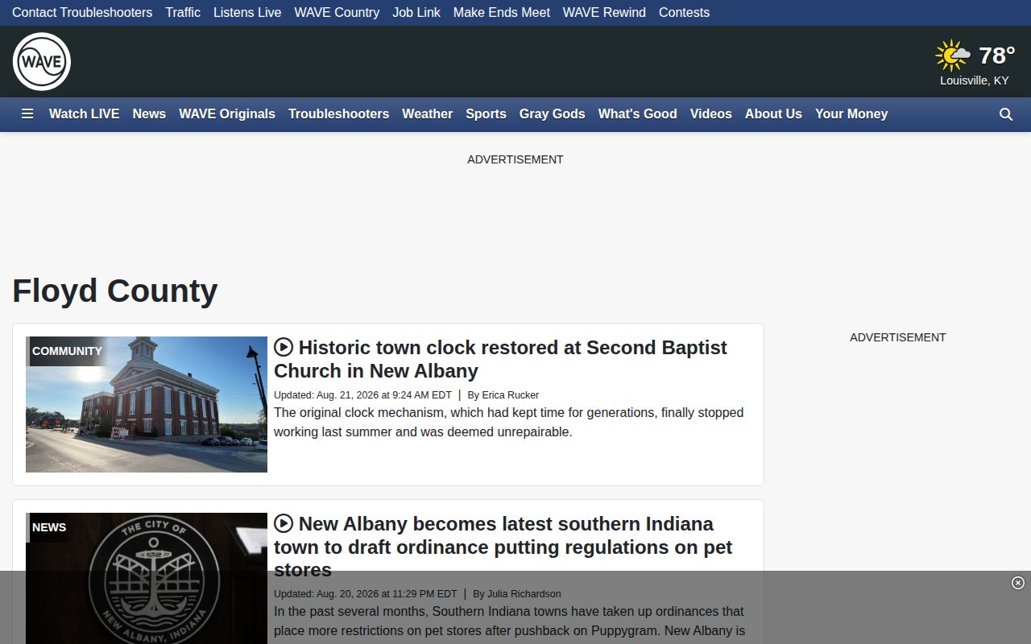Open Contact Troubleshooters link
This screenshot has height=644, width=1031.
click(x=82, y=12)
